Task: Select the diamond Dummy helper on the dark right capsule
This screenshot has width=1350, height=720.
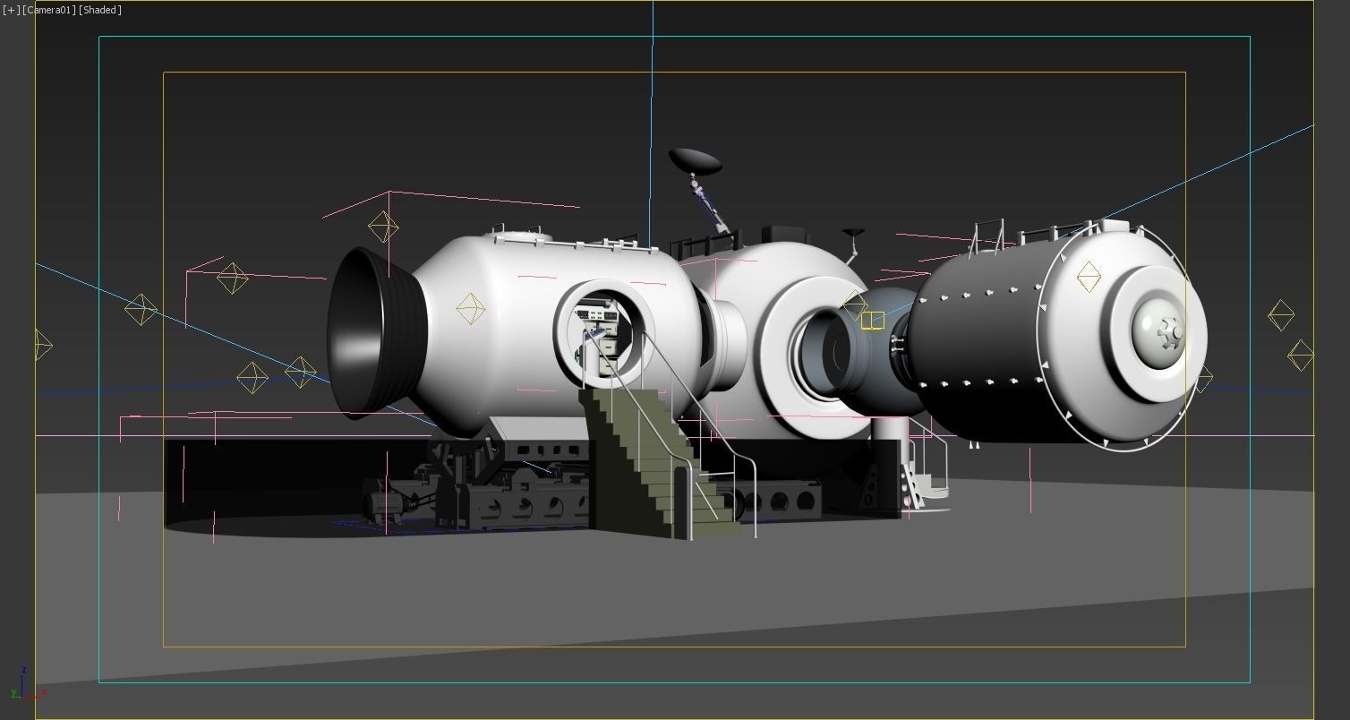Action: [1089, 279]
